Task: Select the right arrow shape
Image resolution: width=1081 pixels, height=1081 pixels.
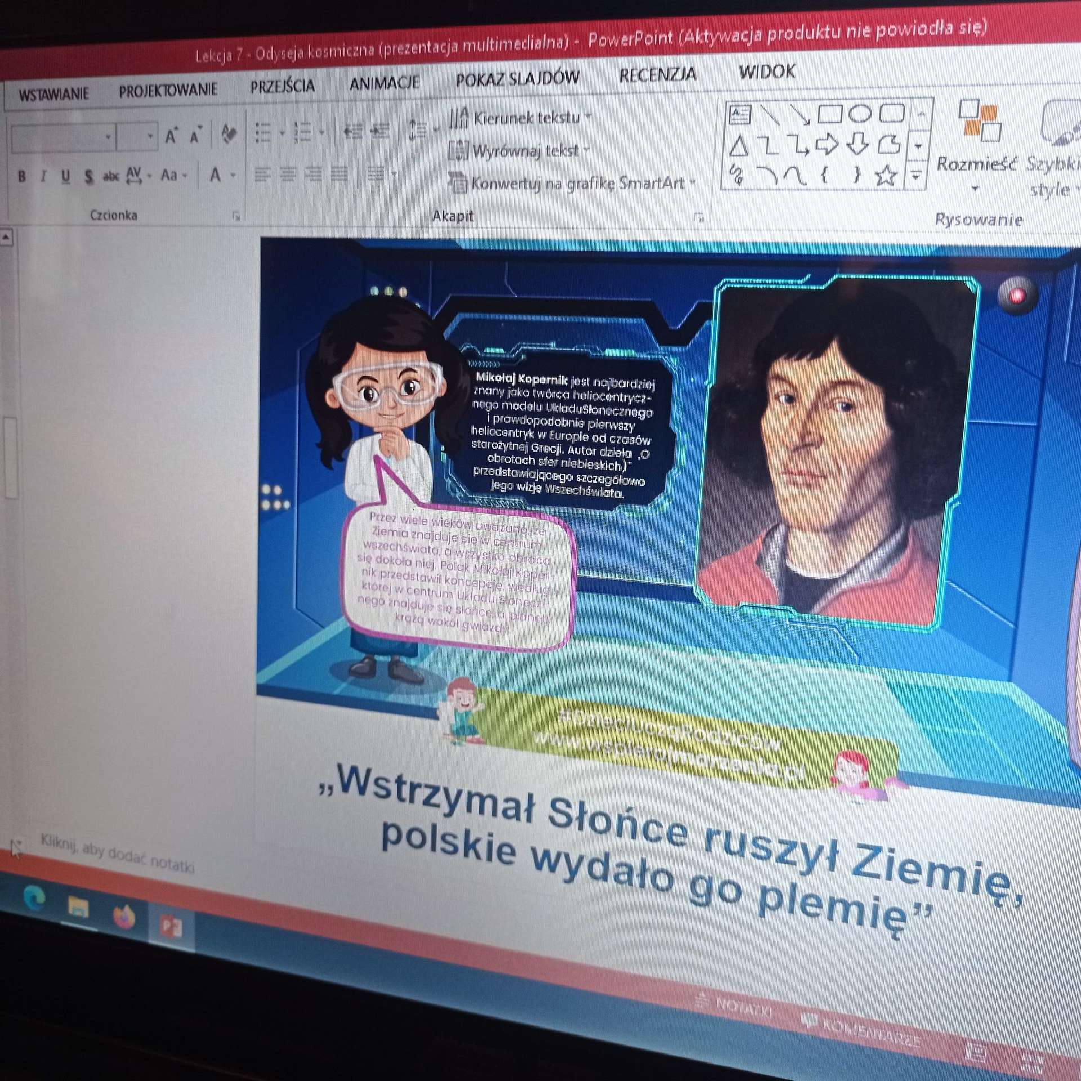Action: click(x=827, y=145)
